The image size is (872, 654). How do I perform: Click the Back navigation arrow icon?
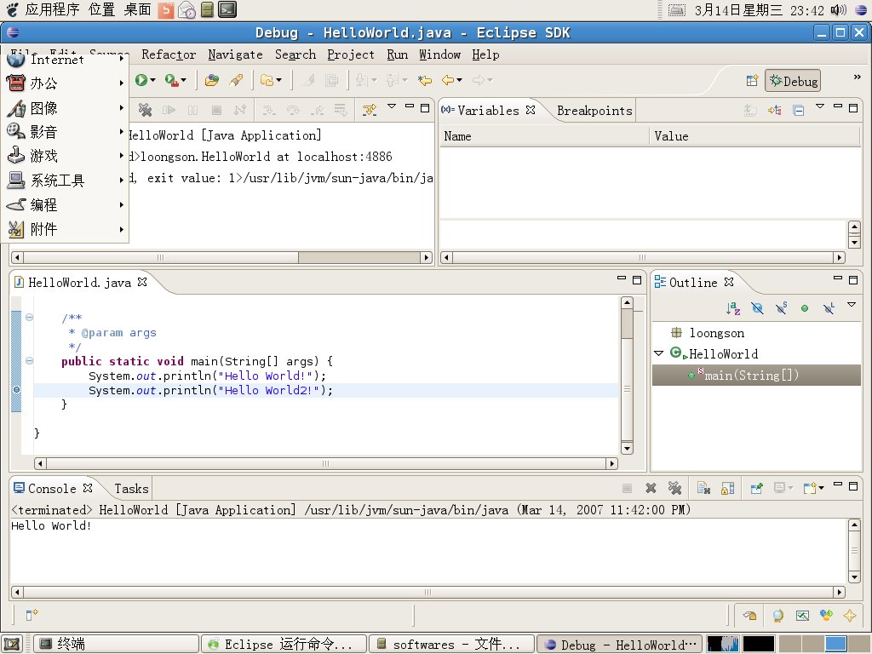[448, 80]
